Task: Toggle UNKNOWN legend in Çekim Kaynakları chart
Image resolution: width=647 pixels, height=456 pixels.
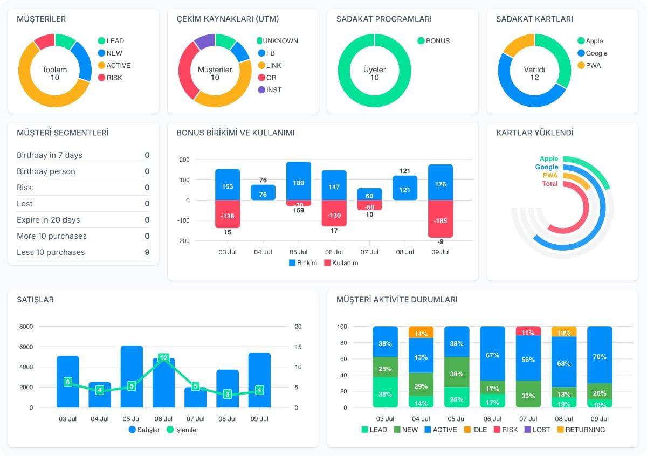Action: click(278, 41)
